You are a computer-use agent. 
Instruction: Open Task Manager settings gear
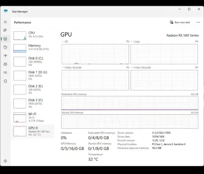[5, 161]
